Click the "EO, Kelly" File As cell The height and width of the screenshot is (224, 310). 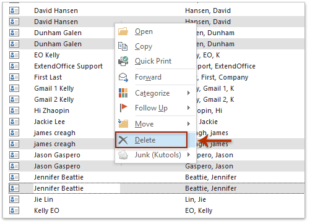pyautogui.click(x=199, y=210)
